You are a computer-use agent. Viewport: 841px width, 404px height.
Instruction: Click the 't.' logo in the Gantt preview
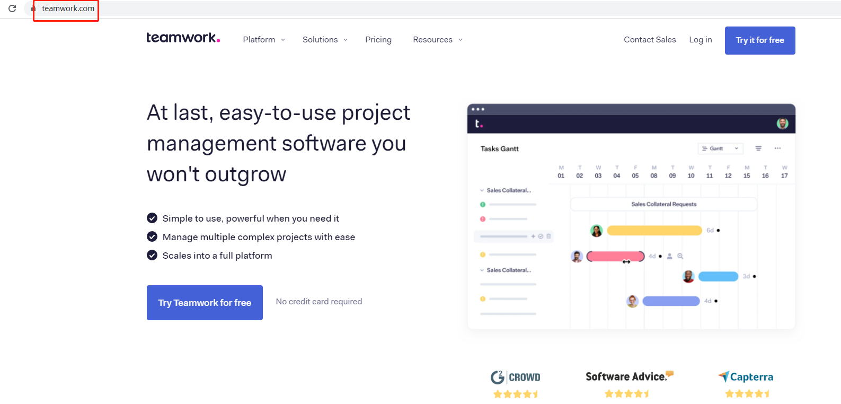coord(479,124)
